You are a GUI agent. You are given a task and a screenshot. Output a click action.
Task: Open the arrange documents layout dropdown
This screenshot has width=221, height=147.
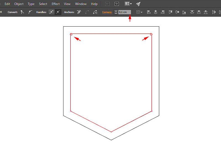(x=128, y=4)
